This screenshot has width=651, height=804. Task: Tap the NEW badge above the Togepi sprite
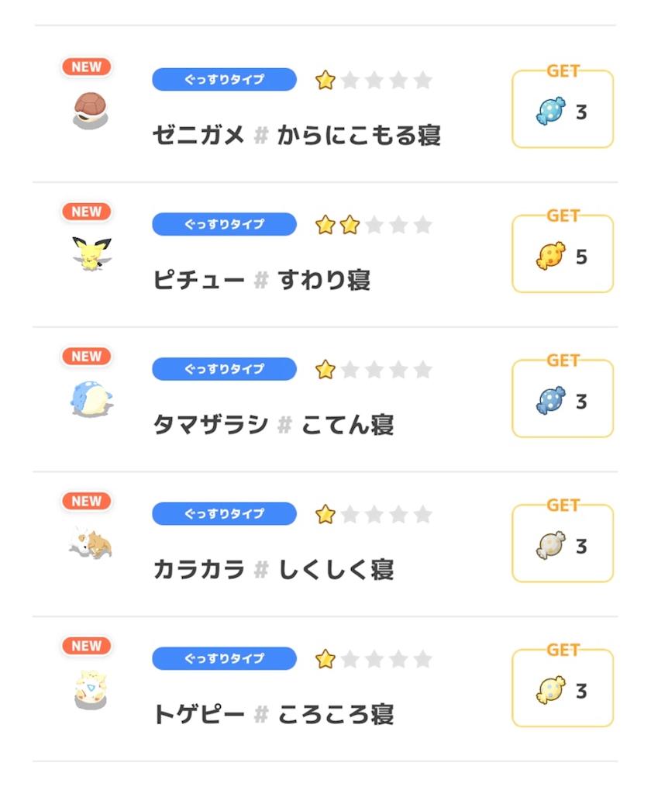tap(86, 646)
